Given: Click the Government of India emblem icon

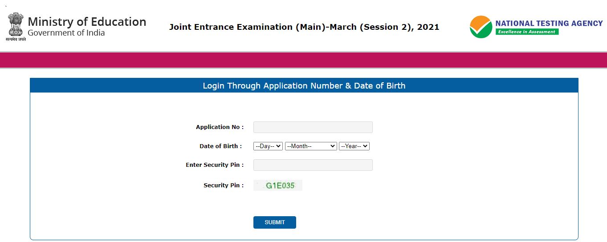Looking at the screenshot, I should coord(16,27).
